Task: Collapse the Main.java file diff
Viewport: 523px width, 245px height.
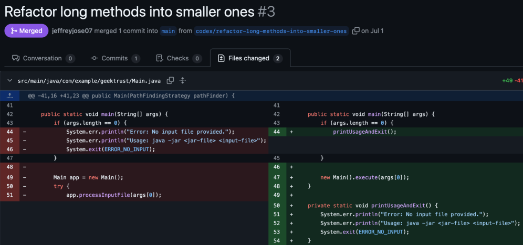Action: point(9,81)
